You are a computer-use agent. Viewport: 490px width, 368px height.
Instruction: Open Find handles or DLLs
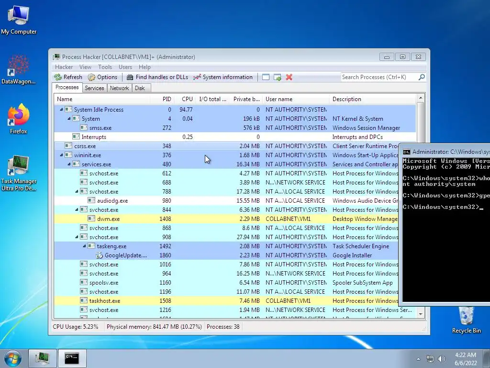(x=157, y=77)
